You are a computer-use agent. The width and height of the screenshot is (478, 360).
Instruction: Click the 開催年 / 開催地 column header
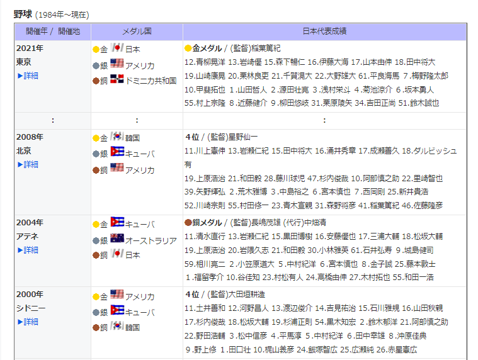pos(53,31)
